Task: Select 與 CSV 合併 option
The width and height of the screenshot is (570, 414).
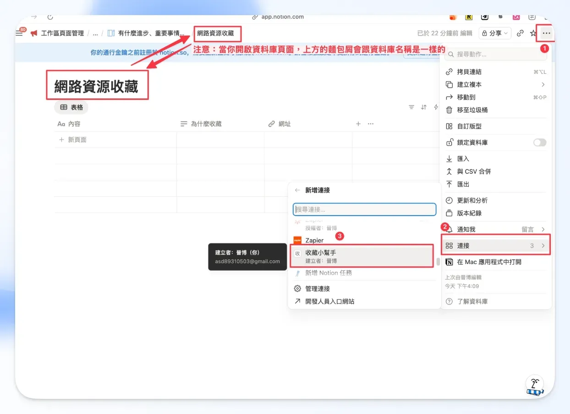Action: tap(496, 171)
